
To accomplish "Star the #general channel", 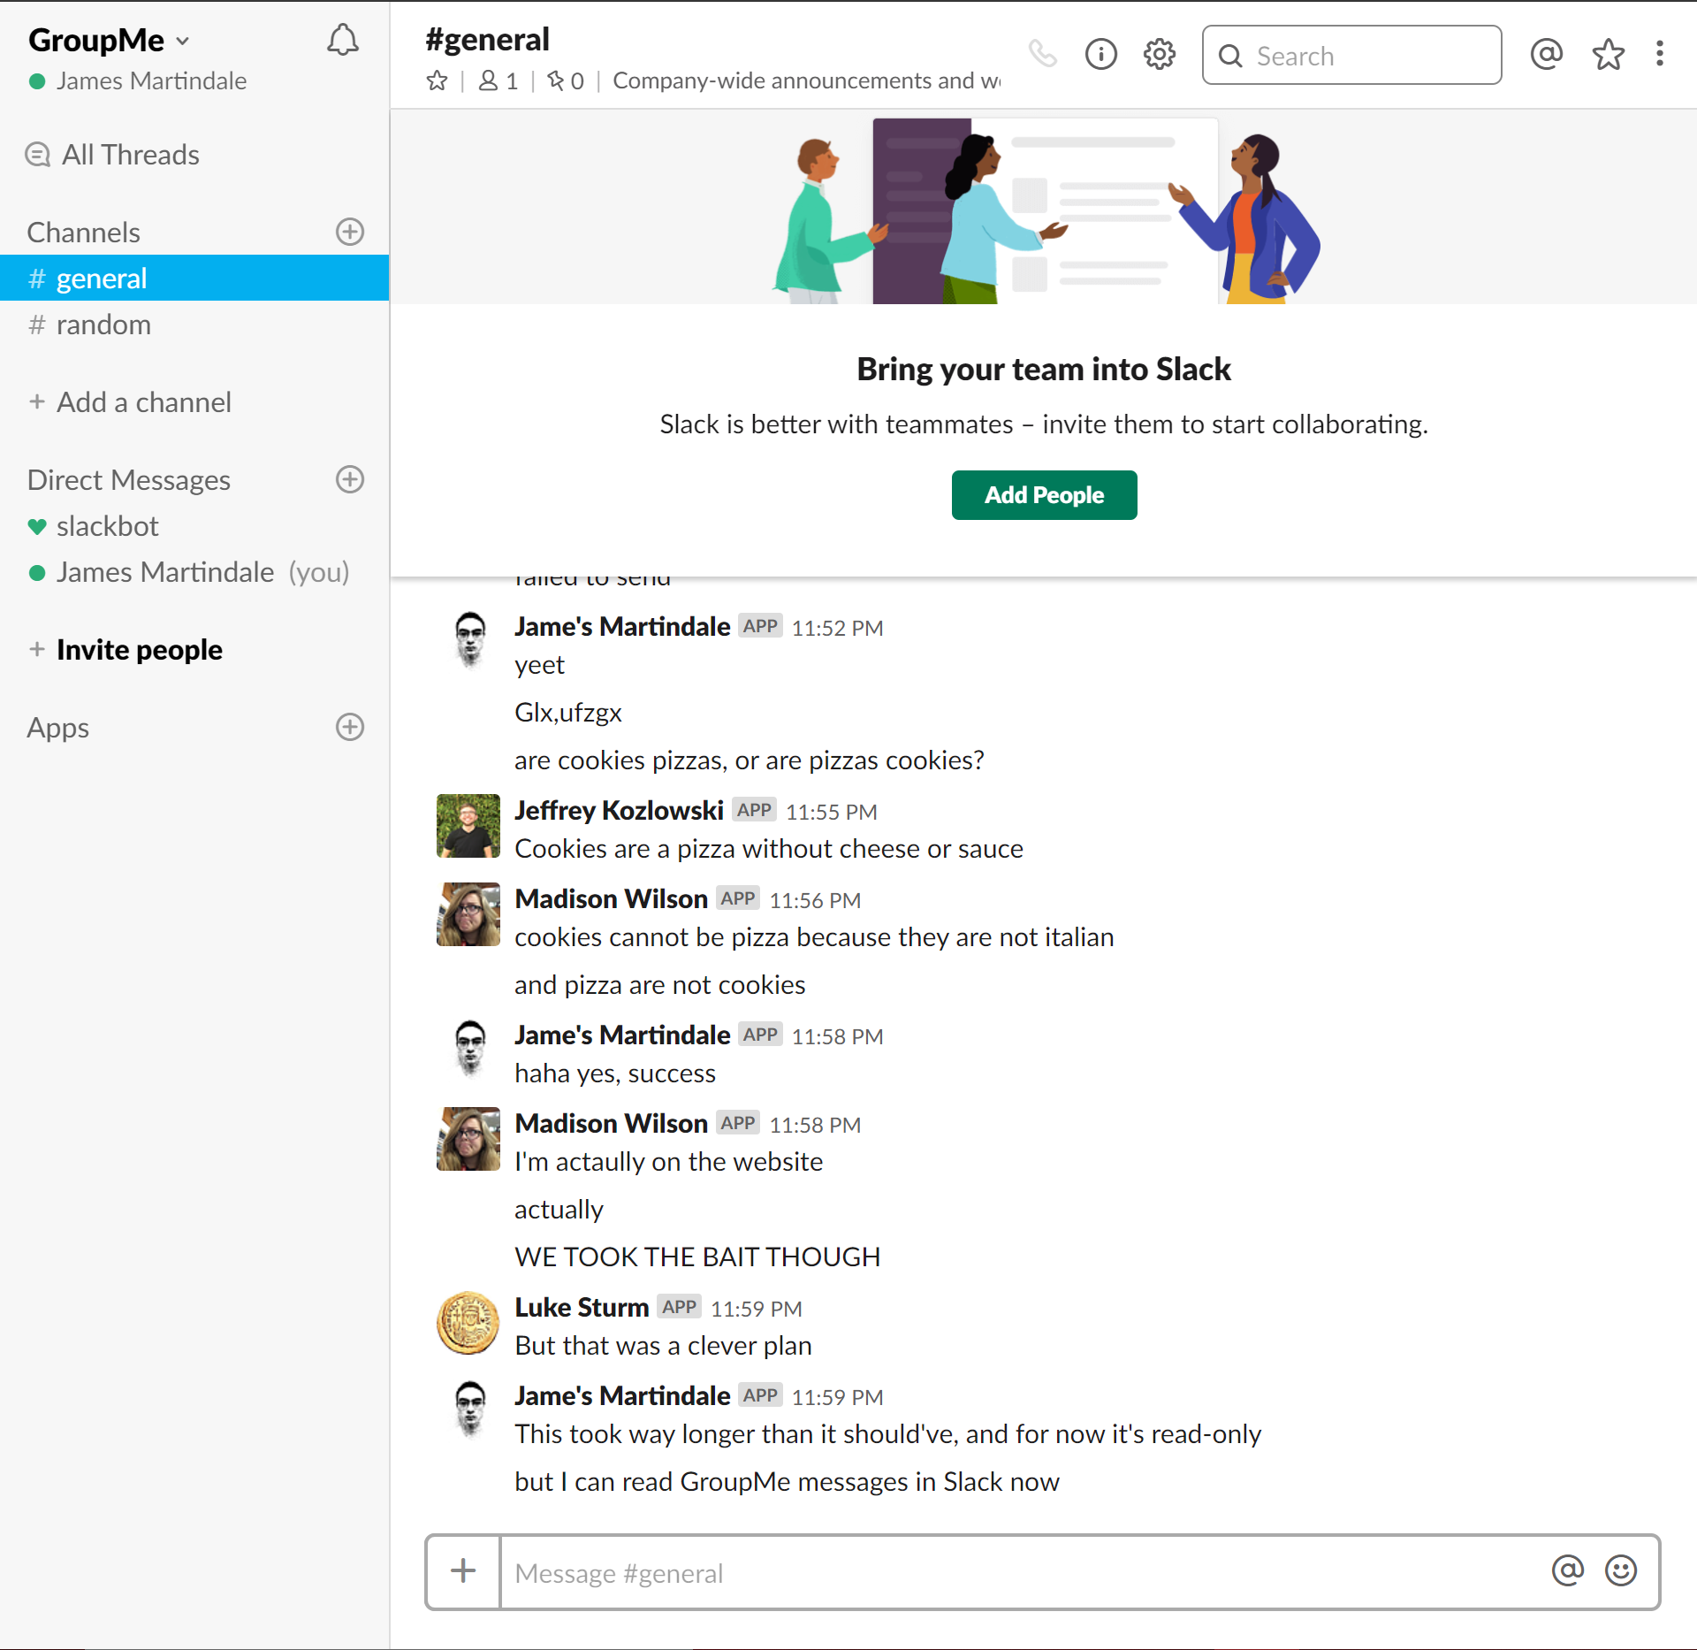I will pos(437,81).
